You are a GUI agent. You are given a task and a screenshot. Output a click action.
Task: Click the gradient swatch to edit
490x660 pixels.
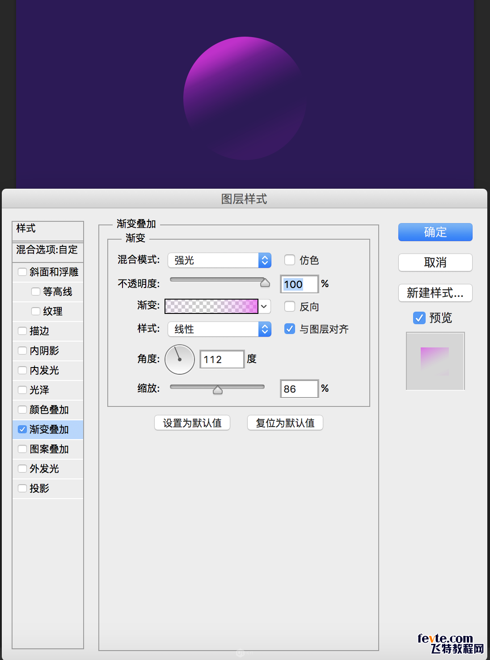[211, 306]
